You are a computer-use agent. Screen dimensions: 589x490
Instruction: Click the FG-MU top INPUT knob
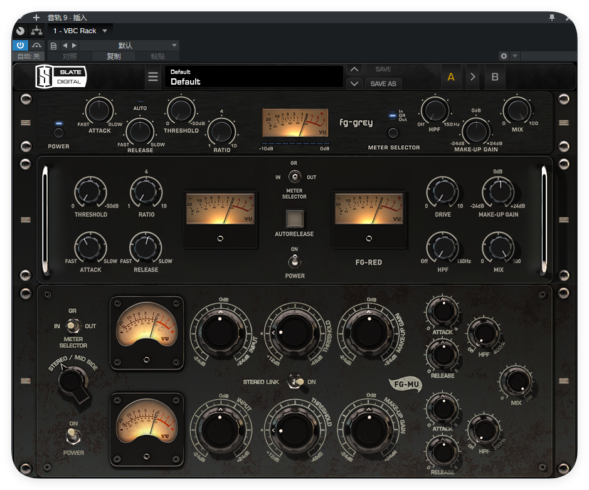pos(220,332)
